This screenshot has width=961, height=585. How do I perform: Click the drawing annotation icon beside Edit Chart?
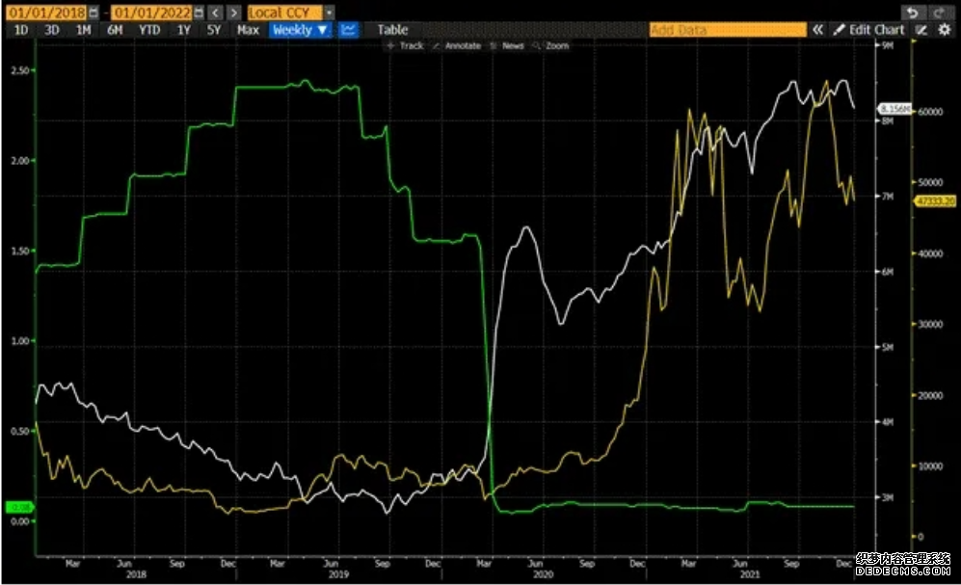pyautogui.click(x=921, y=30)
